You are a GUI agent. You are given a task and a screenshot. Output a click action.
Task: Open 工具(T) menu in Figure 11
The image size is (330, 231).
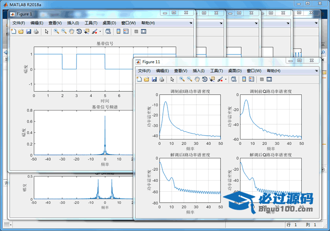click(x=216, y=71)
